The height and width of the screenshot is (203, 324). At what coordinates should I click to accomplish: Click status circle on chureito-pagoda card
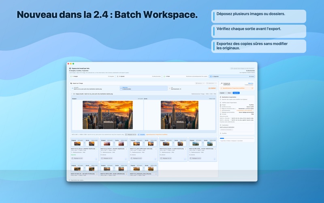coord(126,149)
